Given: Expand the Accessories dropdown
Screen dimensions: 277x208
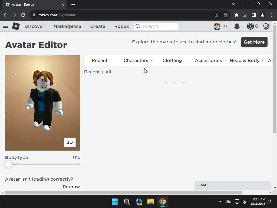Looking at the screenshot, I should pyautogui.click(x=210, y=60).
